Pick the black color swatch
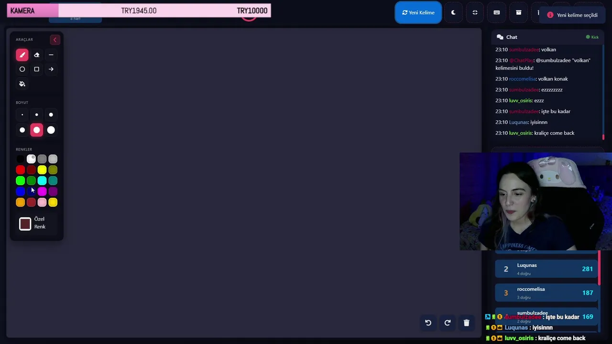 tap(20, 159)
